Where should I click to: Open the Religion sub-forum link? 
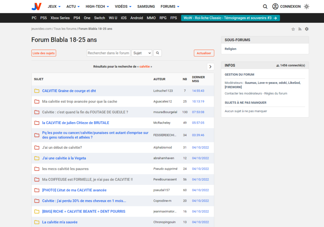tap(230, 49)
